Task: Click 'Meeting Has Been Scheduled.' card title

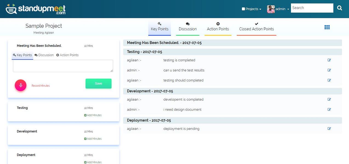Action: [x=39, y=46]
